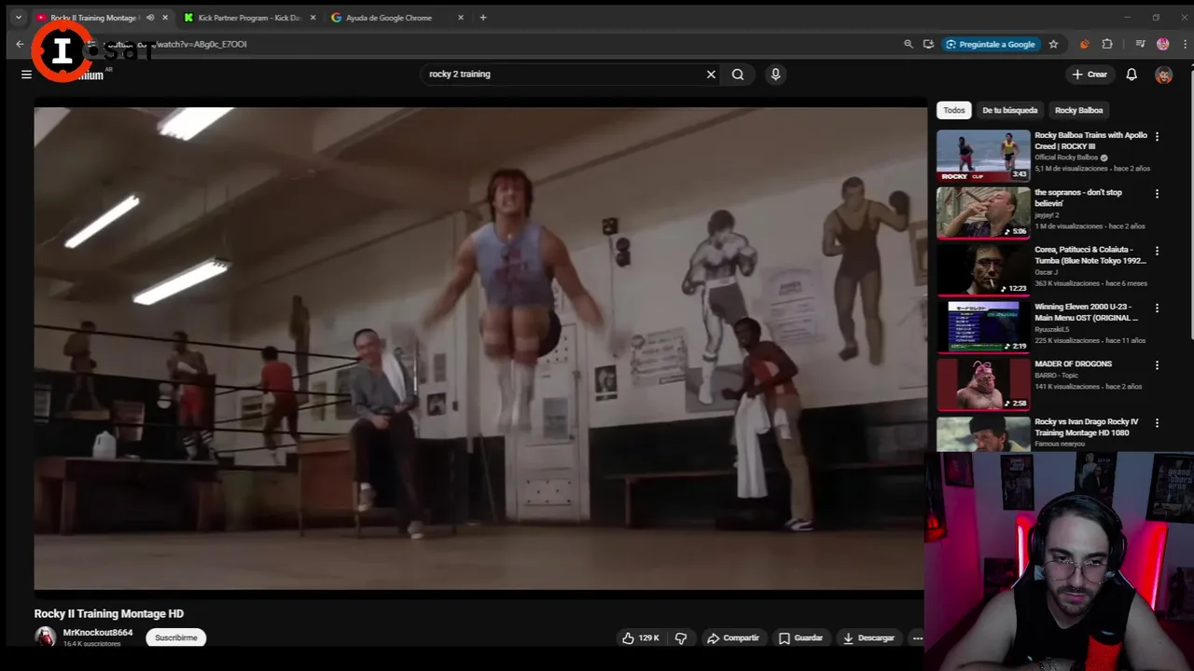Click the Suscribirme button
This screenshot has height=671, width=1194.
click(176, 638)
